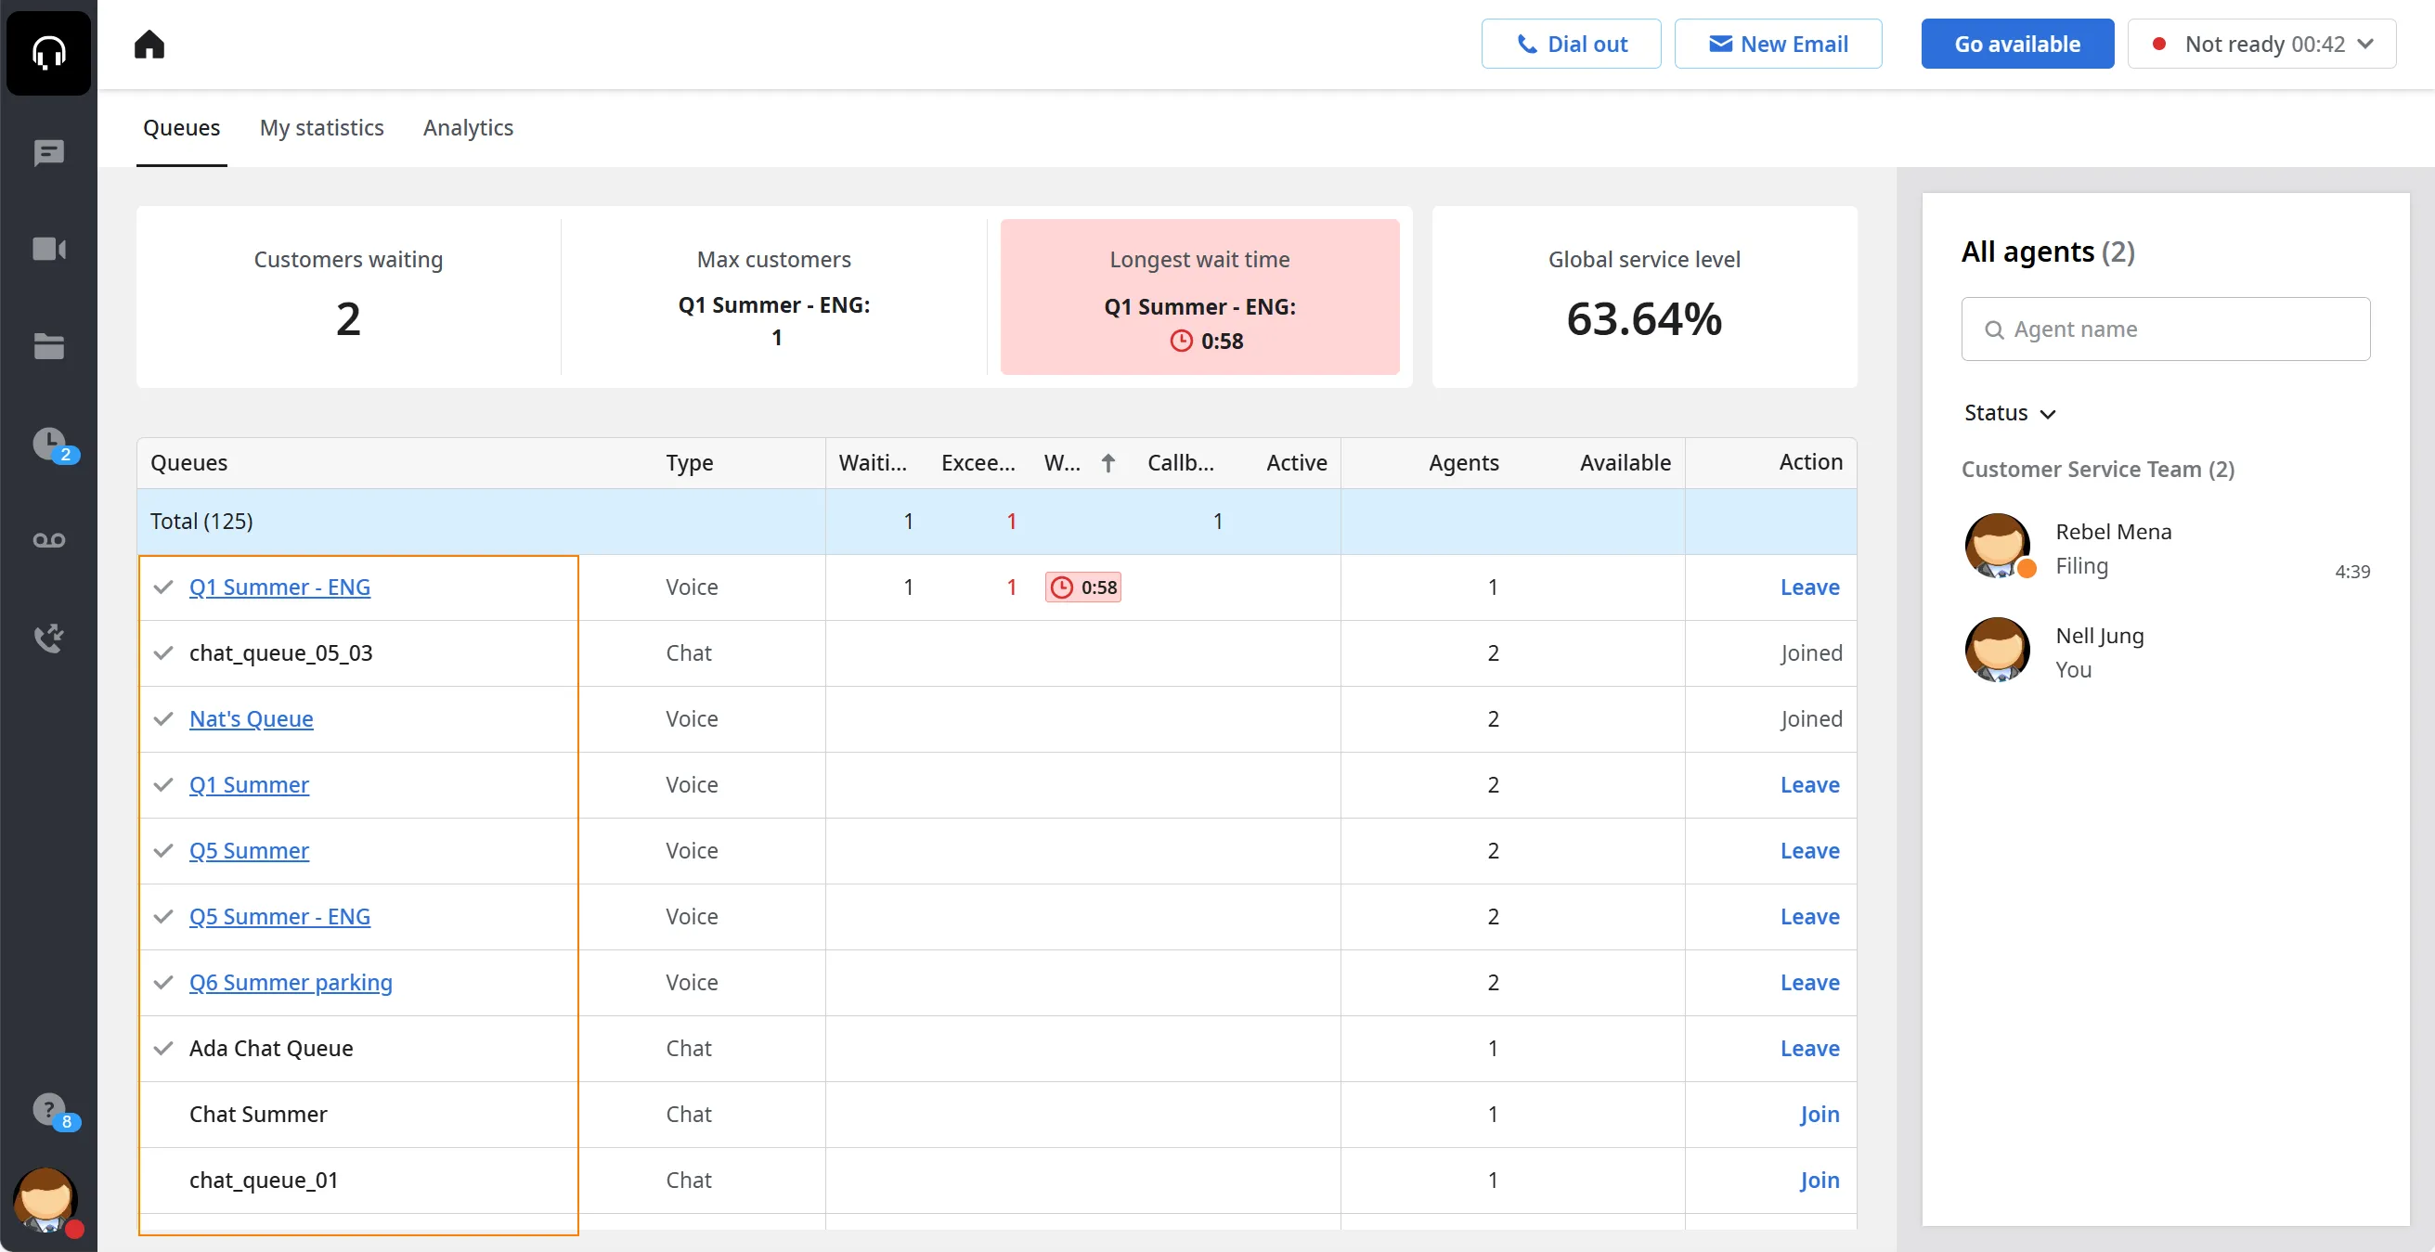The image size is (2435, 1252).
Task: Click the user avatar in the sidebar
Action: click(46, 1199)
